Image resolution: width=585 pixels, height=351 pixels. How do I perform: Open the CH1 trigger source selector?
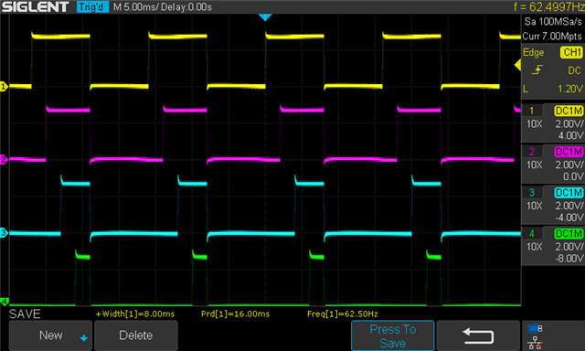571,52
